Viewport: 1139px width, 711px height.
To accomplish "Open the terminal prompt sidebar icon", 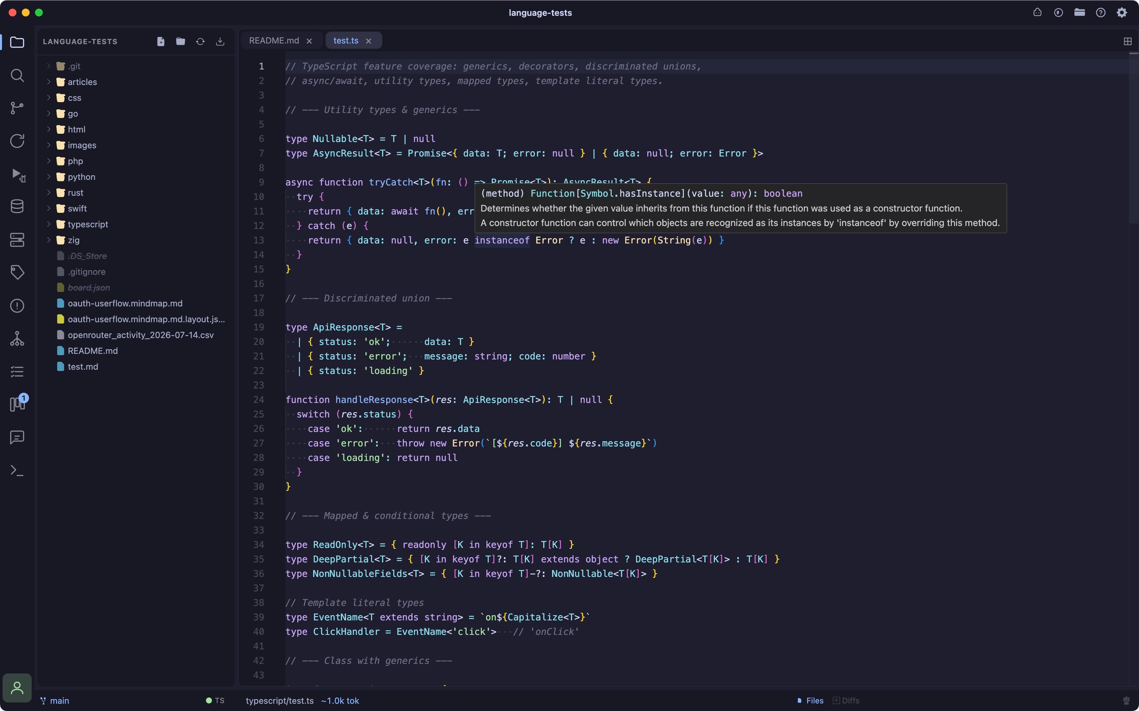I will pyautogui.click(x=17, y=470).
